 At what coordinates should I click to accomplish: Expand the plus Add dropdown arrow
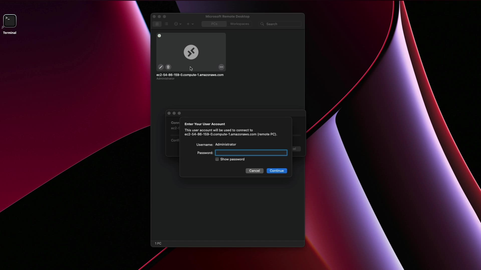[x=193, y=24]
